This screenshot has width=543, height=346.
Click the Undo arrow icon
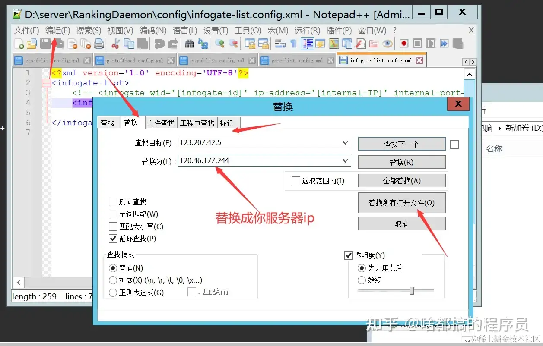159,44
